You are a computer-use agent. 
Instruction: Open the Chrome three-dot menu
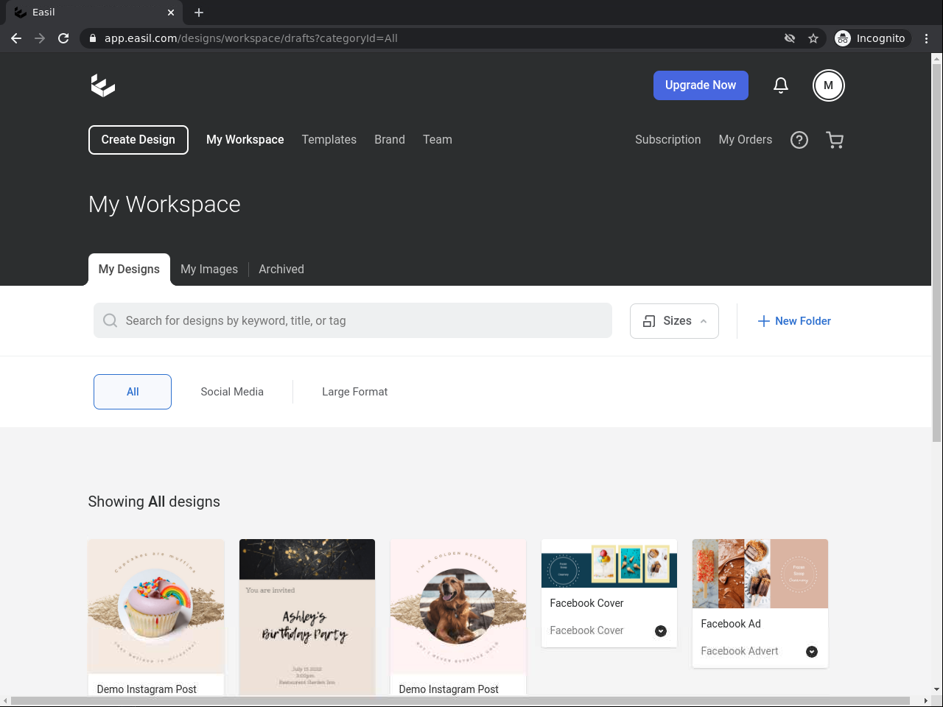[x=927, y=38]
